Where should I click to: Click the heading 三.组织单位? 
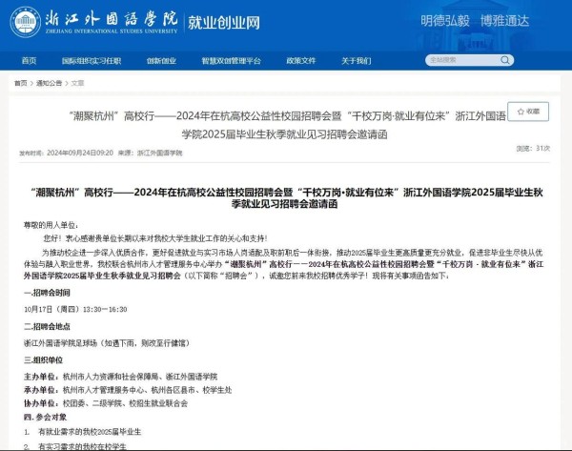43,359
